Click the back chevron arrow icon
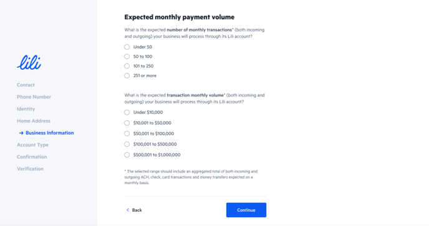The height and width of the screenshot is (226, 429). [127, 210]
